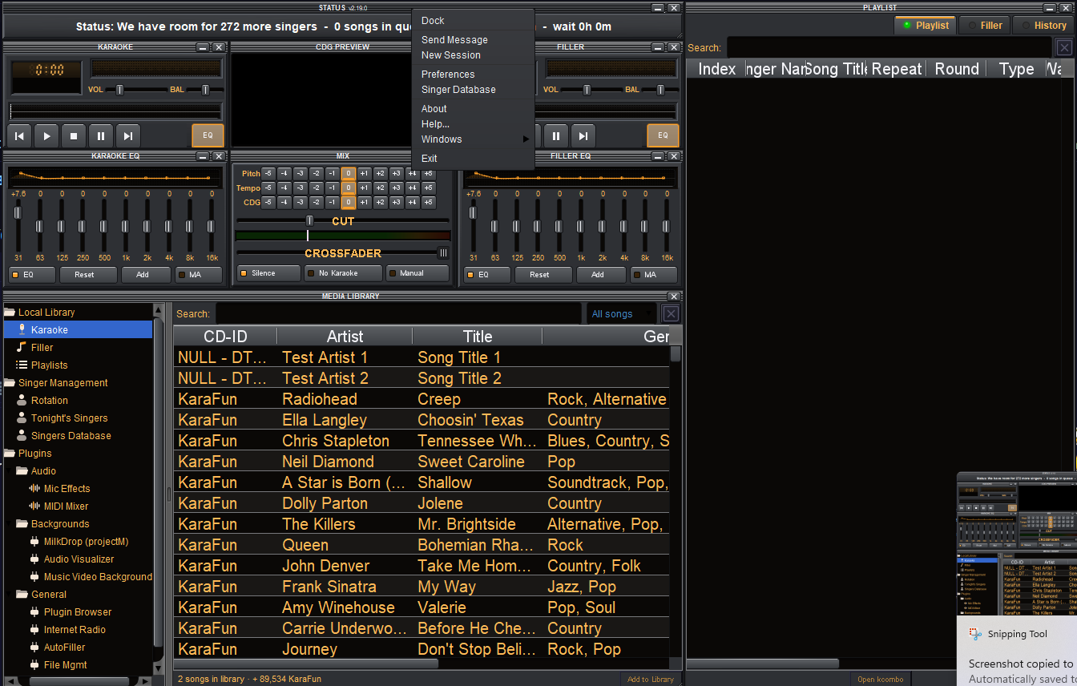Collapse the Local Library folder
The height and width of the screenshot is (686, 1077).
10,312
